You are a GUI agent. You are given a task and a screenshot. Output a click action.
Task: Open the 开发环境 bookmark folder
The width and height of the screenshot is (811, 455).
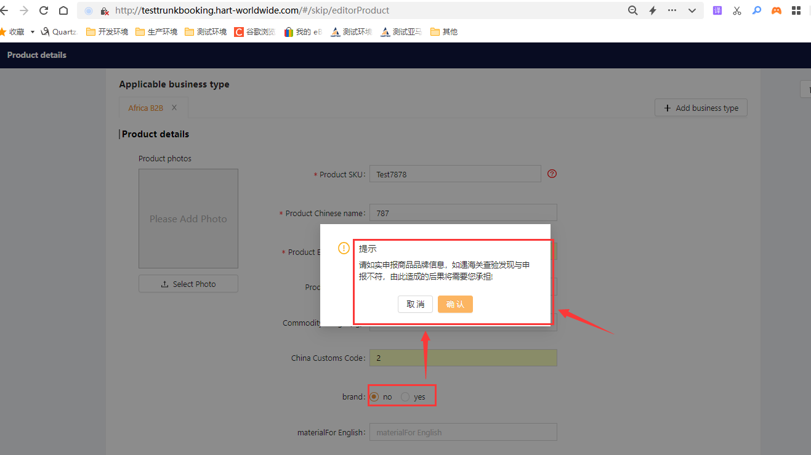(107, 32)
